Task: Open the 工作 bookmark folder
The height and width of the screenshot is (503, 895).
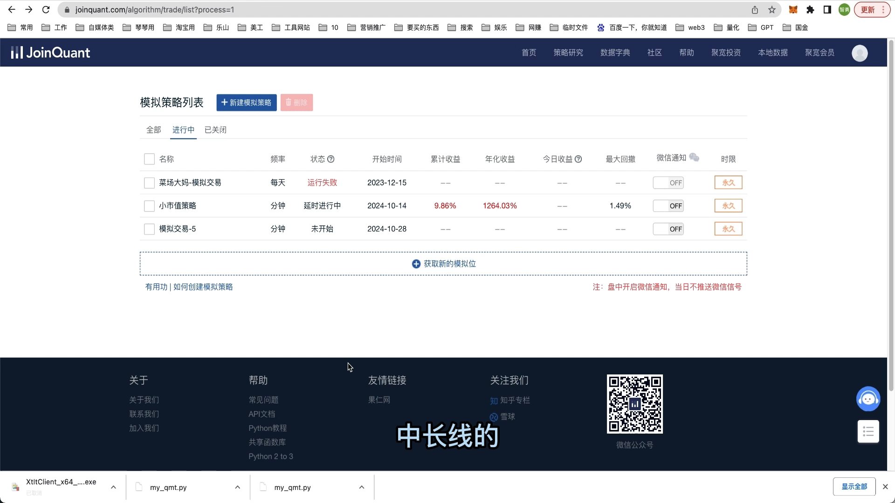Action: click(x=54, y=27)
